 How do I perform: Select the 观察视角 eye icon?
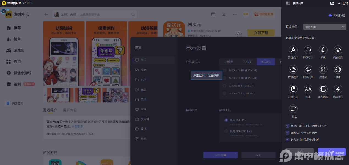(338, 50)
